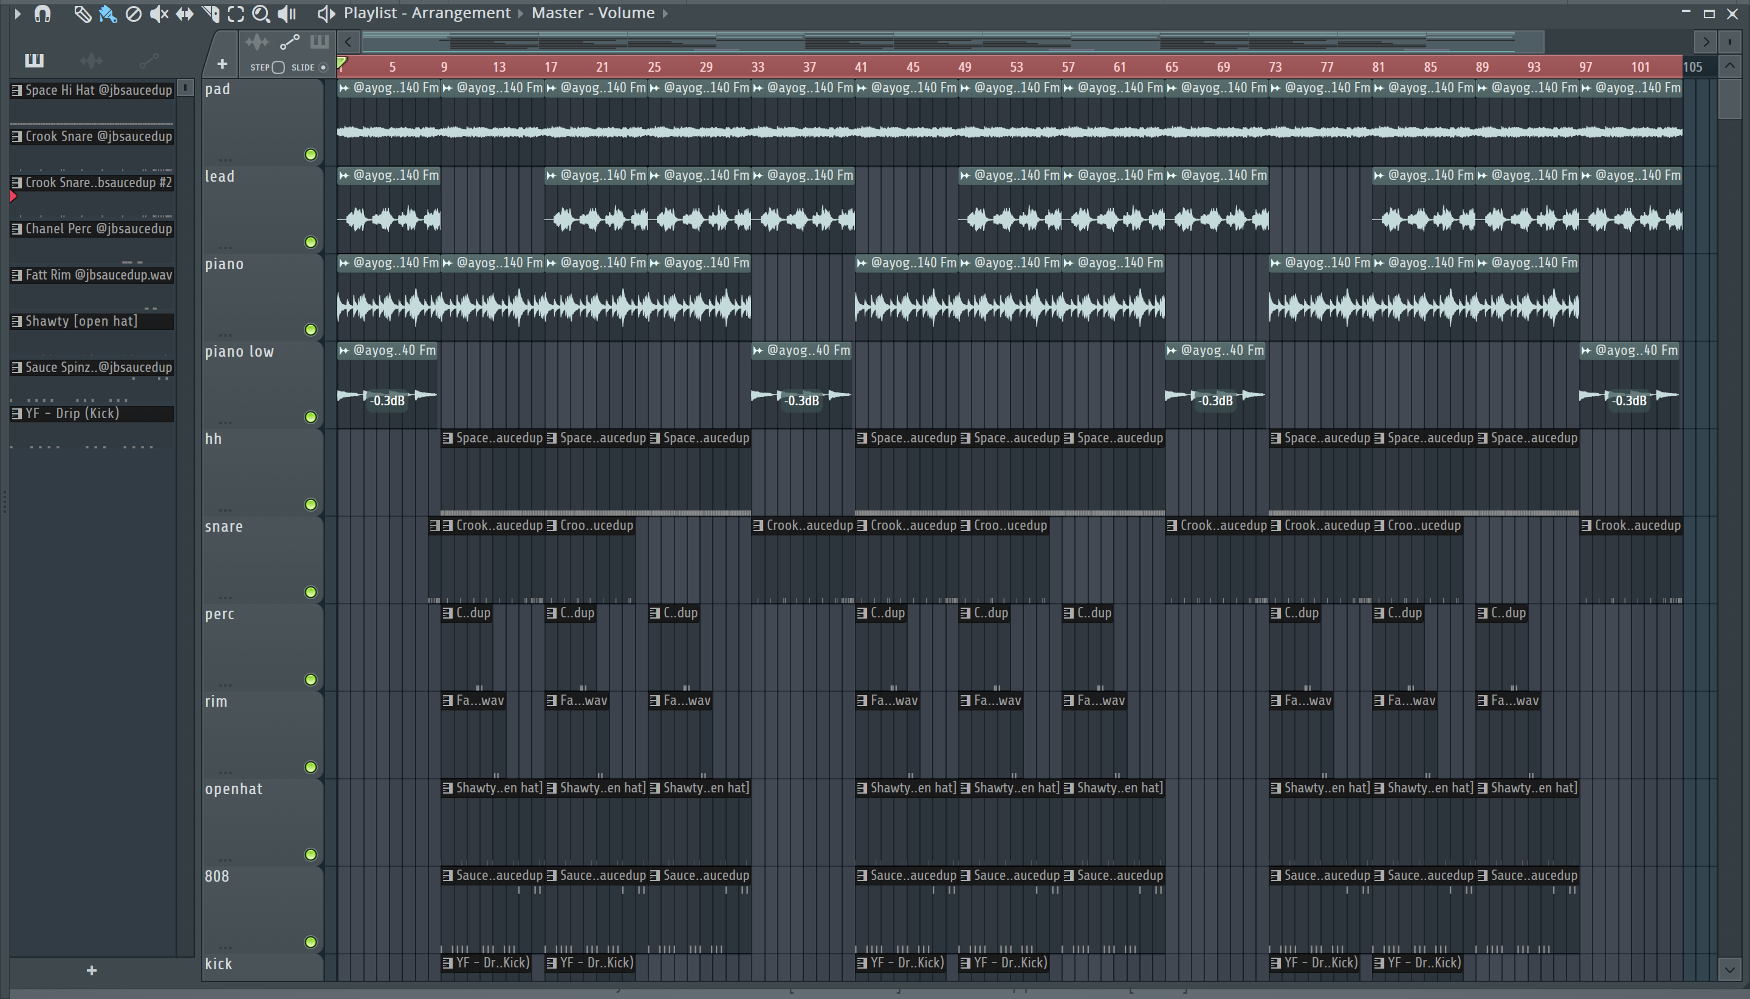Image resolution: width=1750 pixels, height=999 pixels.
Task: Select the Slip tool
Action: click(185, 14)
